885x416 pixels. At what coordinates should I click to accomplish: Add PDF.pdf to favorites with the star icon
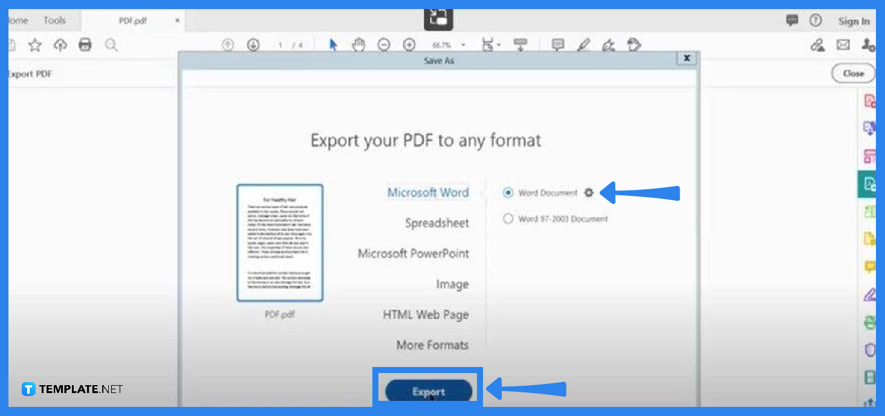34,44
